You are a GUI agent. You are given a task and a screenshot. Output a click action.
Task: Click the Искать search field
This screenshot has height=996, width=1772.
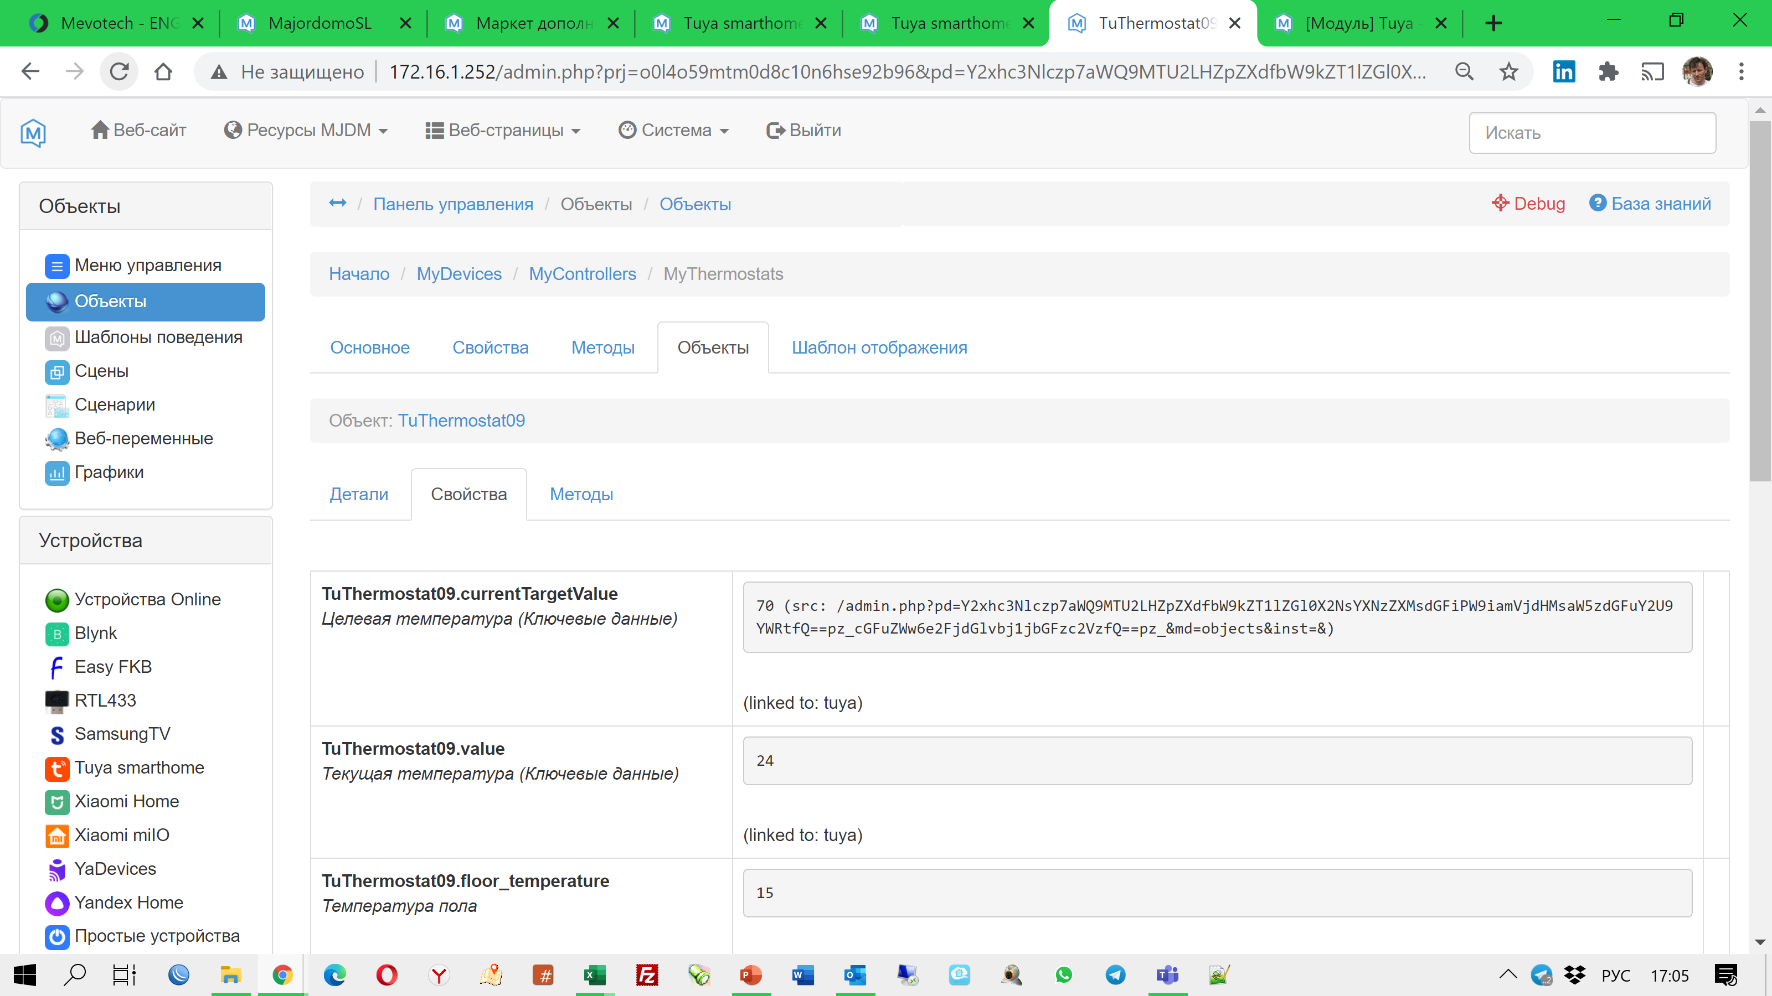click(x=1592, y=133)
